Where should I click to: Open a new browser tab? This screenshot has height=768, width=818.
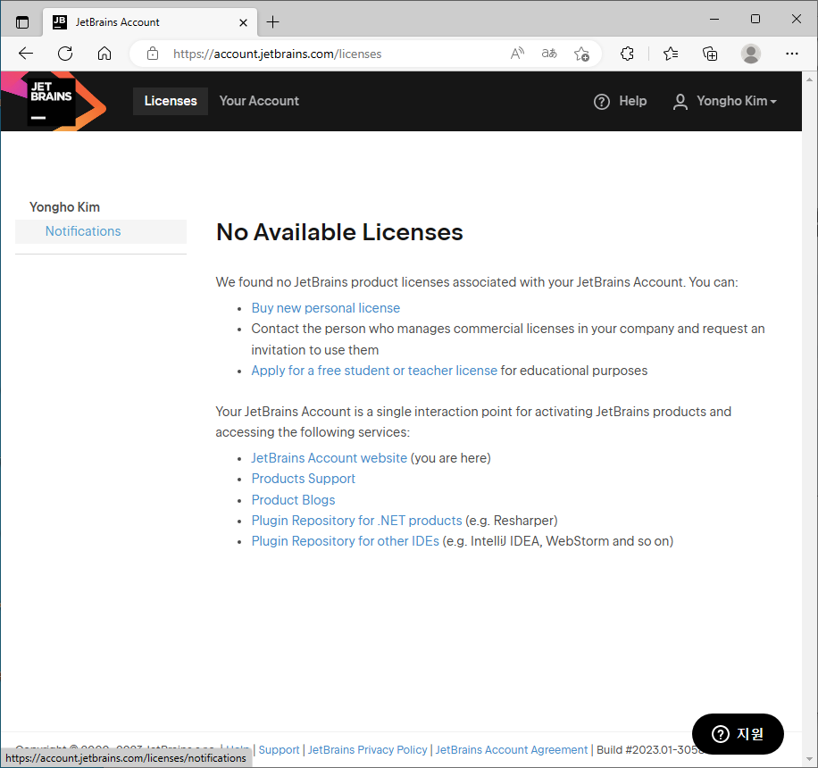272,22
